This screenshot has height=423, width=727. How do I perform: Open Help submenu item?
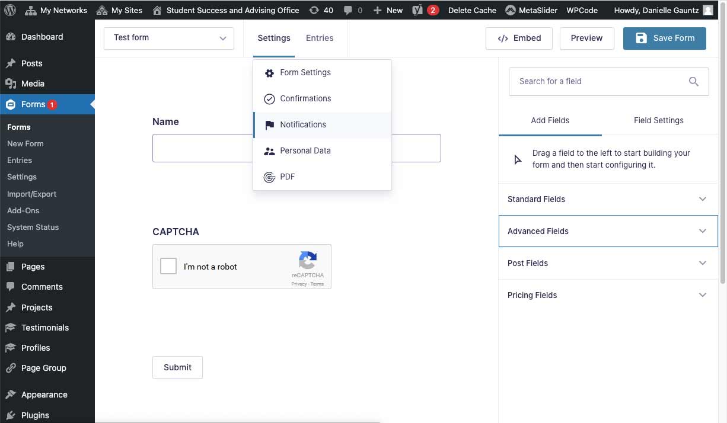click(x=15, y=243)
